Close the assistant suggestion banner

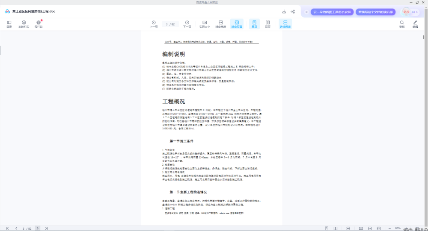pyautogui.click(x=306, y=12)
